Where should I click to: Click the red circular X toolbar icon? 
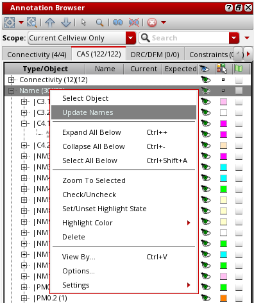pos(152,22)
